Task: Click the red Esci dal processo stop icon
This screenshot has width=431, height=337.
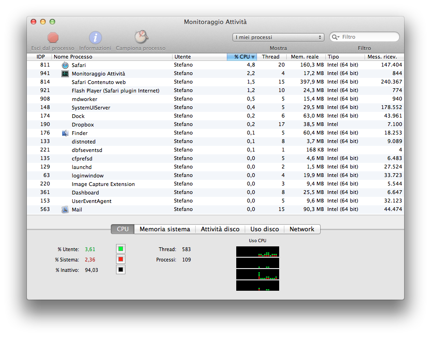Action: tap(53, 37)
